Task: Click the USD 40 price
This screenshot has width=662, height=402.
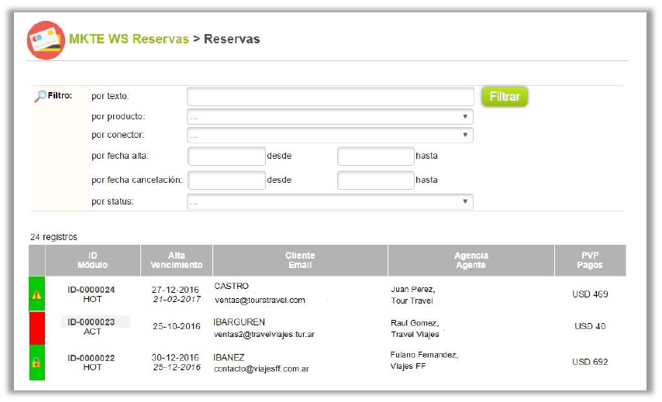Action: (x=590, y=327)
